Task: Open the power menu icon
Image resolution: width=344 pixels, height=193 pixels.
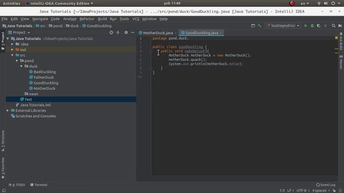Action: 333,3
